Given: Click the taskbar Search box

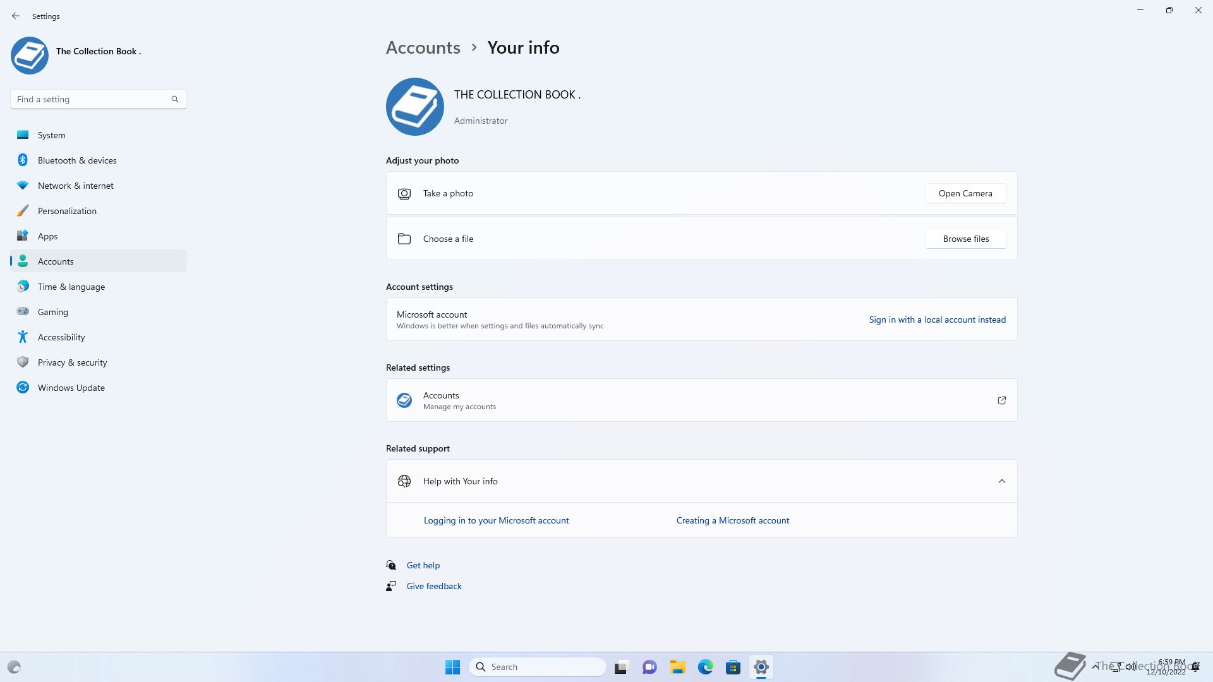Looking at the screenshot, I should coord(538,667).
